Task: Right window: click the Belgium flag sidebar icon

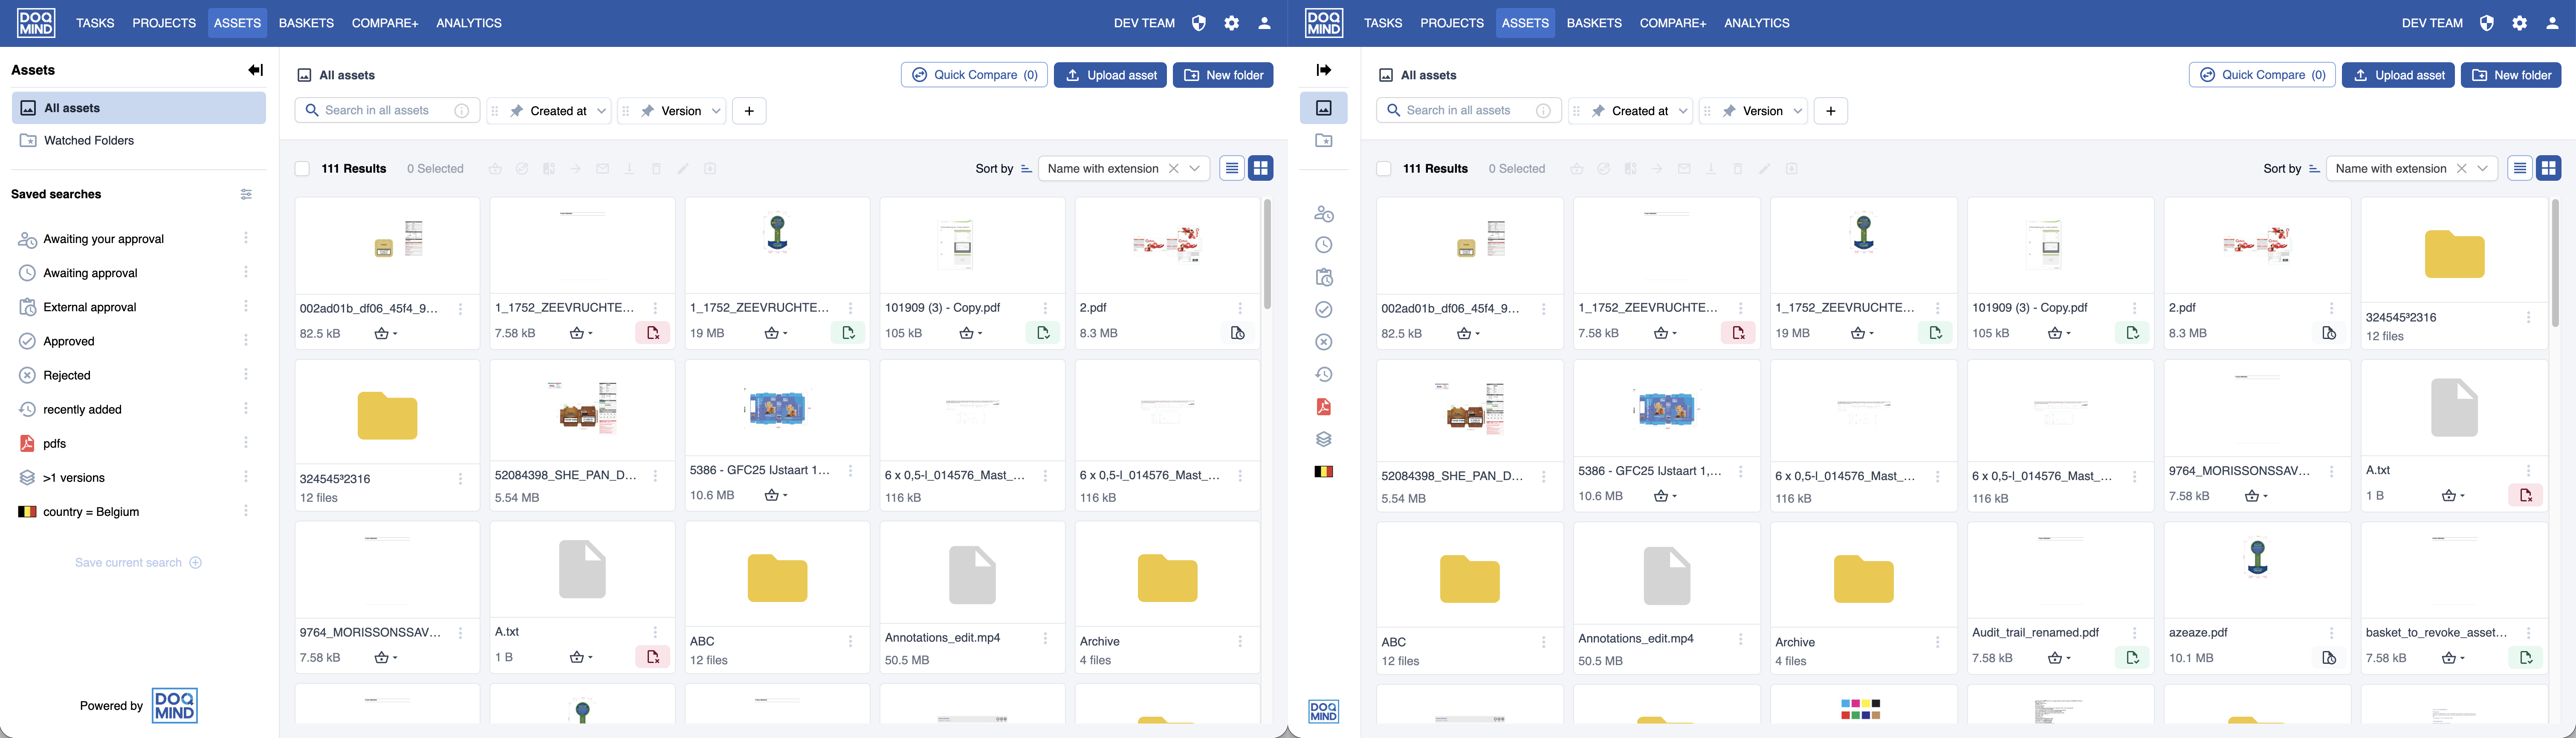Action: coord(1324,472)
